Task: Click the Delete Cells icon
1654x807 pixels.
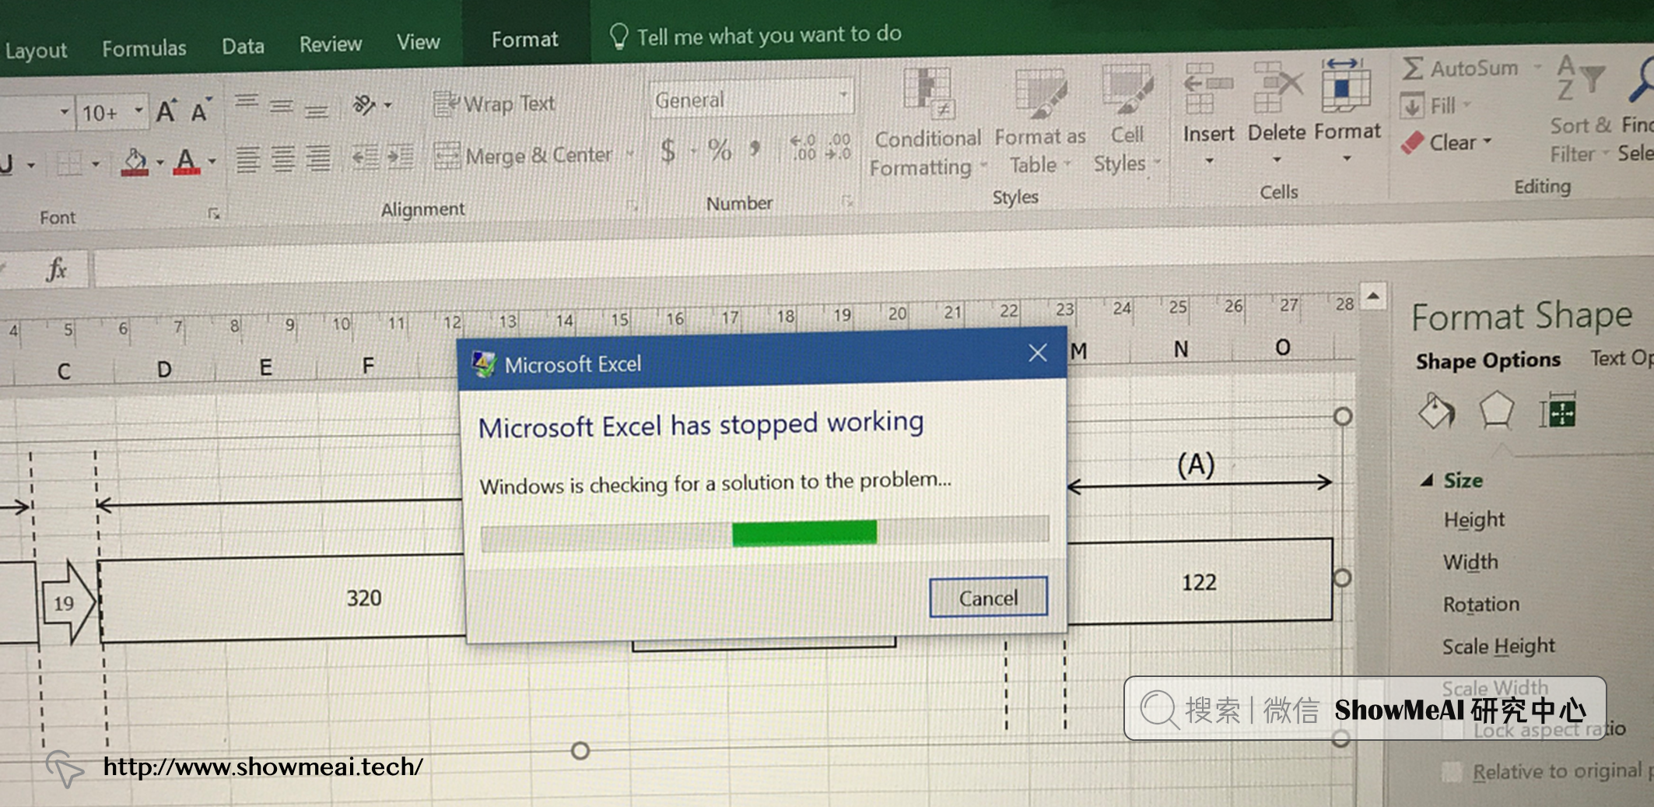Action: pos(1277,88)
